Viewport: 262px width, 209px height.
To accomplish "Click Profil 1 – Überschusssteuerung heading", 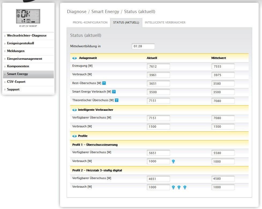I will (x=95, y=145).
